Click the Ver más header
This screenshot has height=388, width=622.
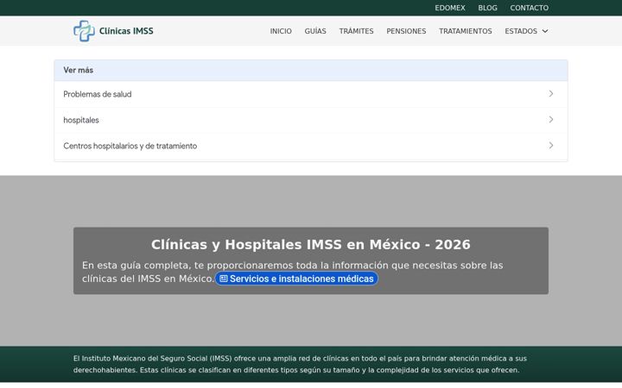(311, 71)
